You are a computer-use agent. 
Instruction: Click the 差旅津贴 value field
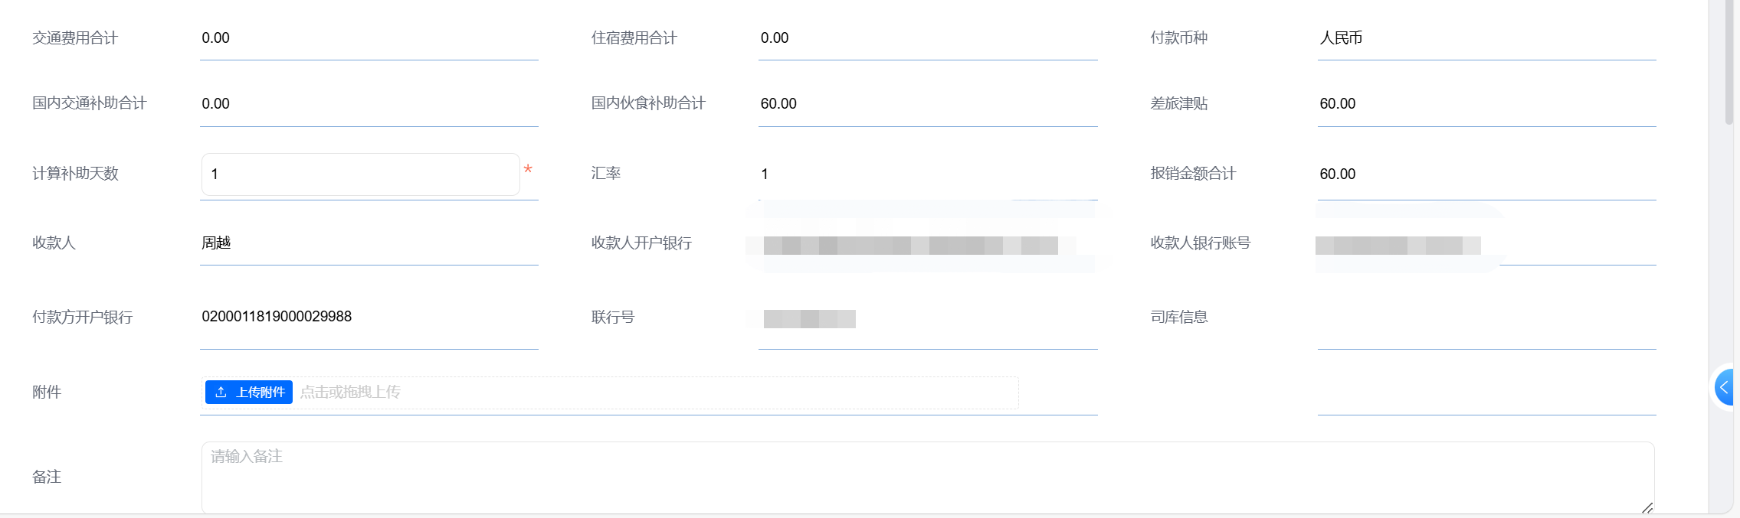click(1486, 104)
